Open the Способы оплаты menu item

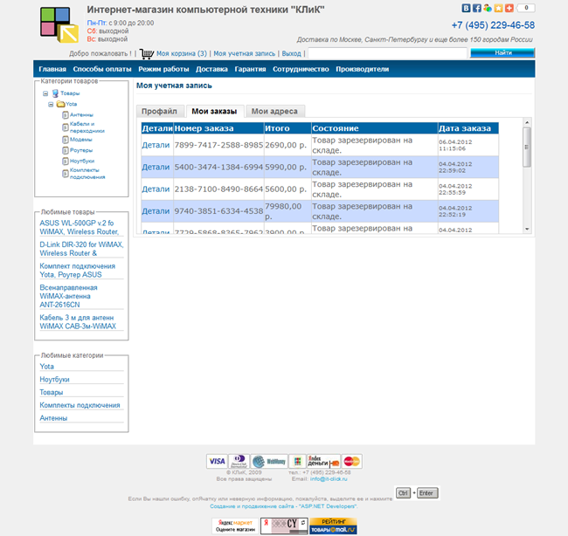tap(102, 69)
